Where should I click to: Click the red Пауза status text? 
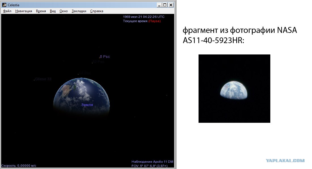154,21
